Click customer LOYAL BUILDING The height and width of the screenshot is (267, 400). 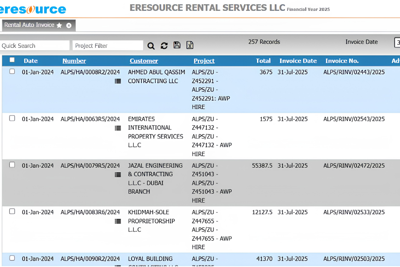tap(150, 259)
